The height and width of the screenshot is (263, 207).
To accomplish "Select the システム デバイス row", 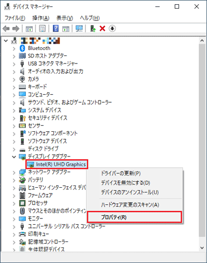I will pos(45,110).
